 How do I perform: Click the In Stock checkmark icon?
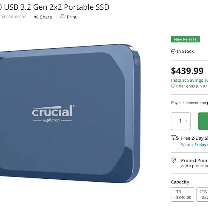point(173,51)
